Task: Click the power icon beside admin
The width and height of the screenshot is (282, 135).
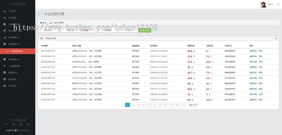Action: [x=278, y=4]
